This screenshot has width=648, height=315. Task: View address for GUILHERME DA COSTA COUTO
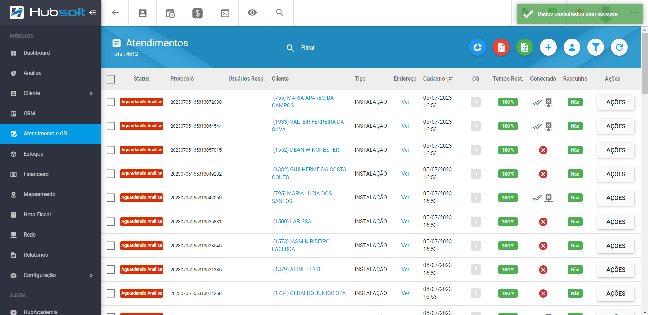click(x=405, y=174)
